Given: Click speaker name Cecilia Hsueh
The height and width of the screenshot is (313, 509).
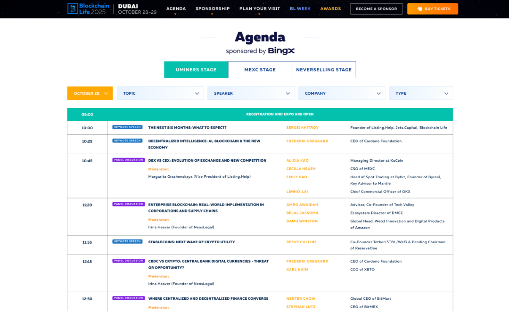Looking at the screenshot, I should click(x=301, y=169).
